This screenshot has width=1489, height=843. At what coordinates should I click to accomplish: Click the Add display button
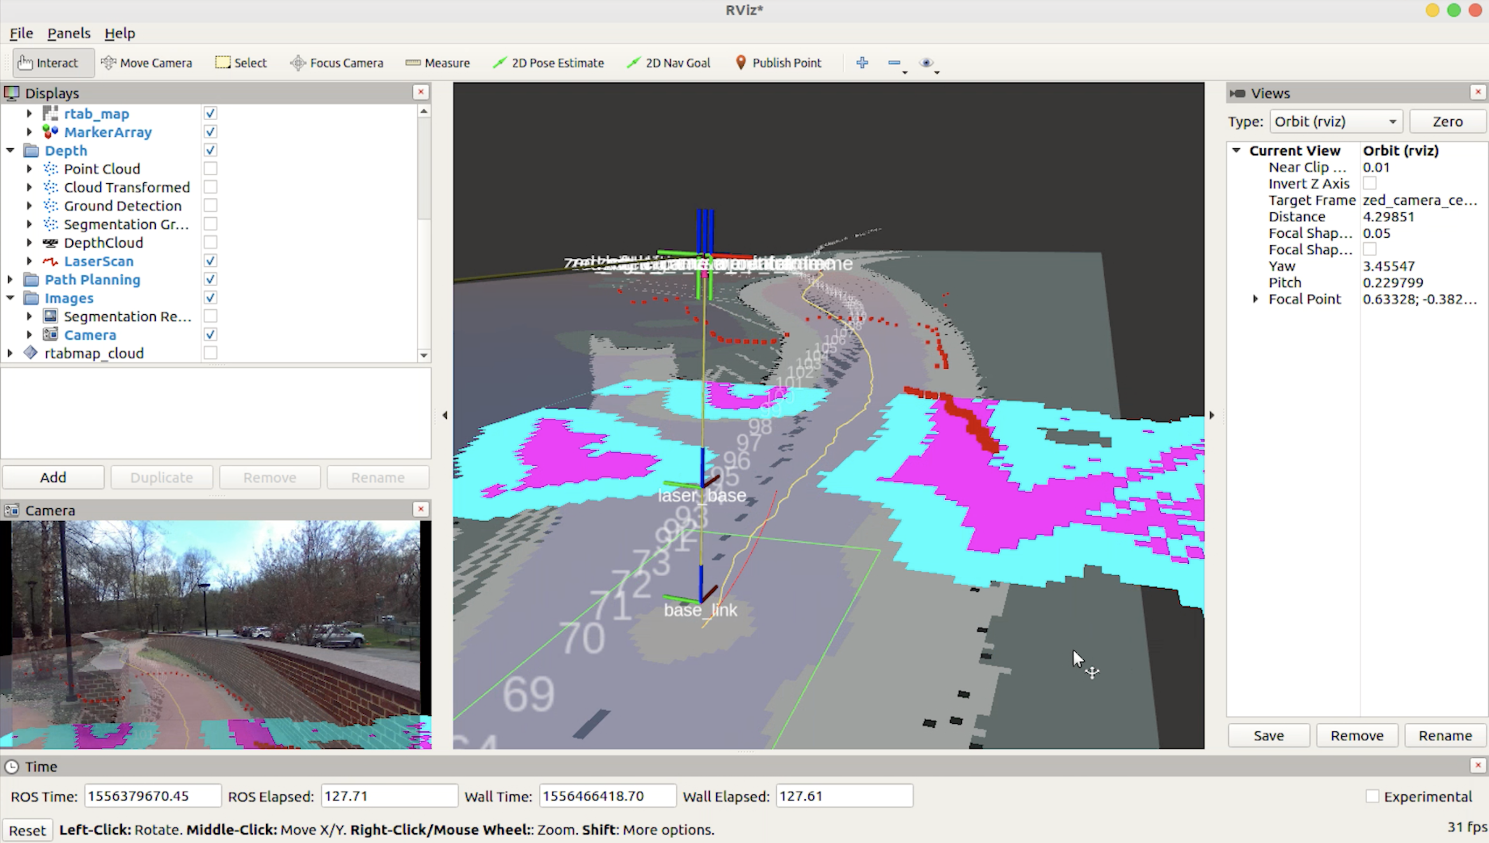point(53,477)
